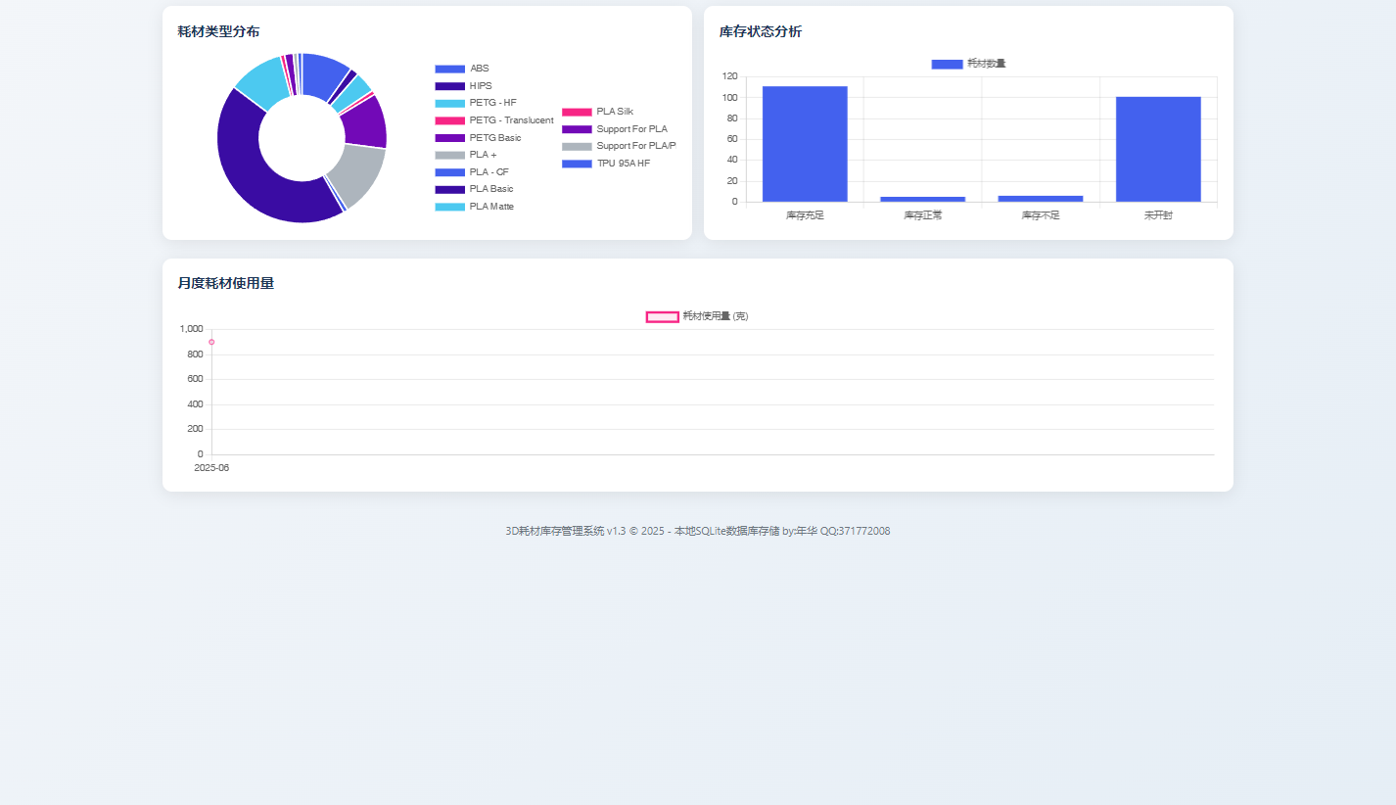The width and height of the screenshot is (1396, 805).
Task: Click the PLA + gray legend swatch
Action: [449, 155]
